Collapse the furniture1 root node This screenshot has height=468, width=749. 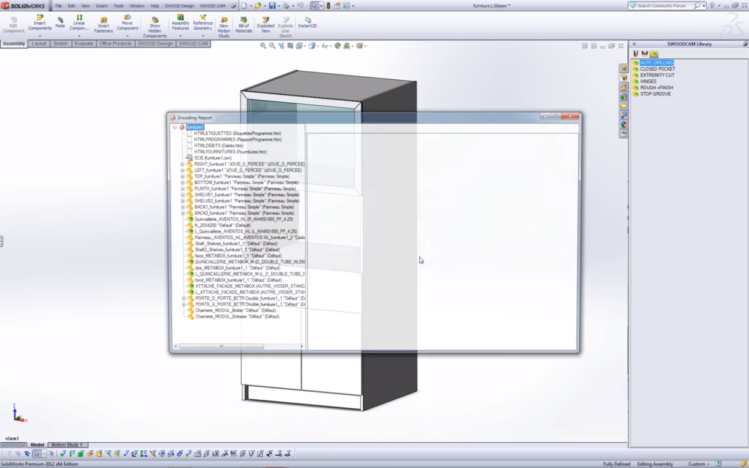click(x=175, y=127)
